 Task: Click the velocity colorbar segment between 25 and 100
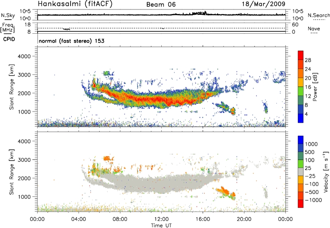click(301, 164)
